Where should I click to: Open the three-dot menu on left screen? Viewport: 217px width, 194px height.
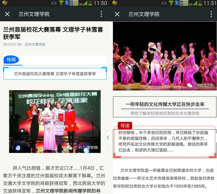click(101, 14)
